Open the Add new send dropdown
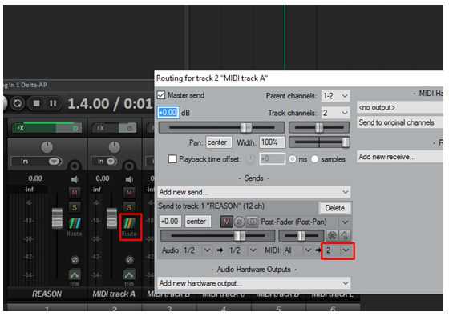The image size is (449, 316). tap(254, 192)
